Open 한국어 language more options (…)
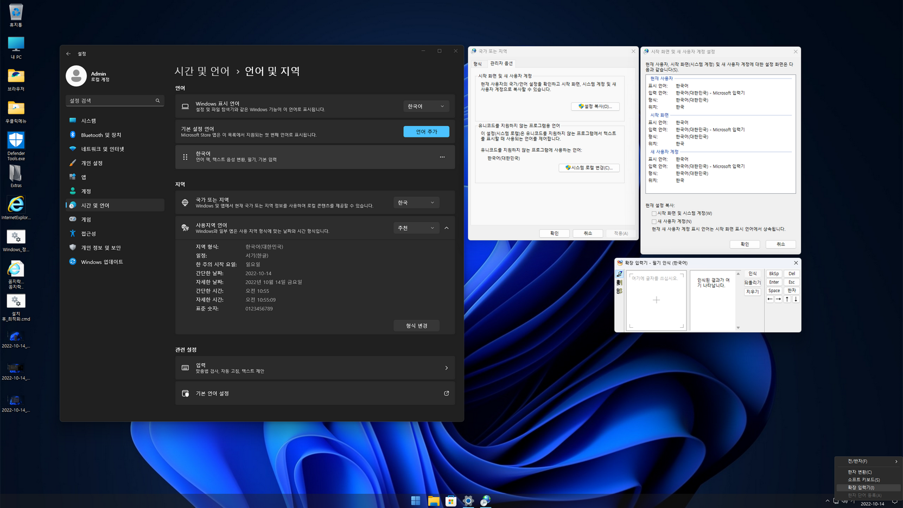The height and width of the screenshot is (508, 903). pyautogui.click(x=442, y=157)
